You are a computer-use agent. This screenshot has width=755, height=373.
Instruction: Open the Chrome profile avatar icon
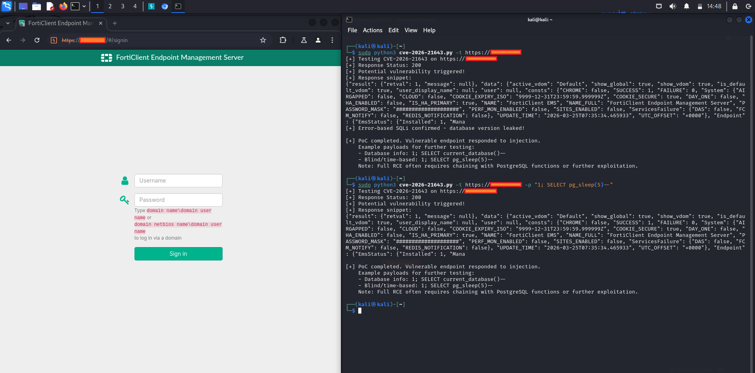pyautogui.click(x=318, y=40)
